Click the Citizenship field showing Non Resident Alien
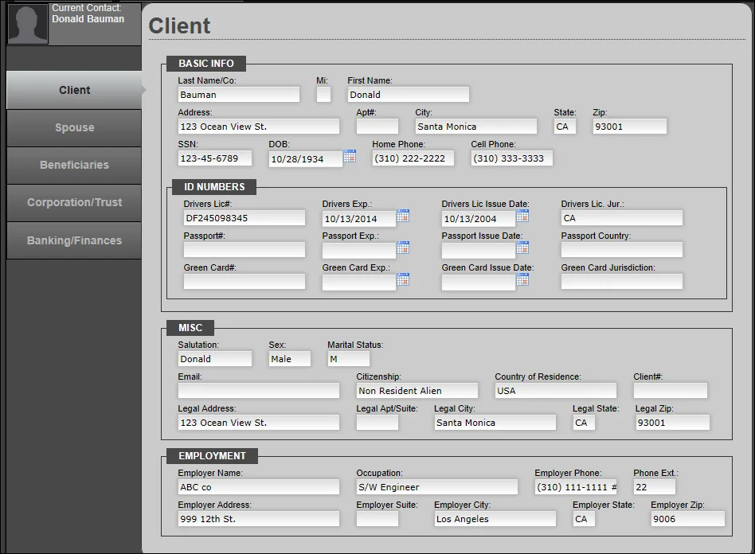Screen dimensions: 755x554 [x=416, y=390]
